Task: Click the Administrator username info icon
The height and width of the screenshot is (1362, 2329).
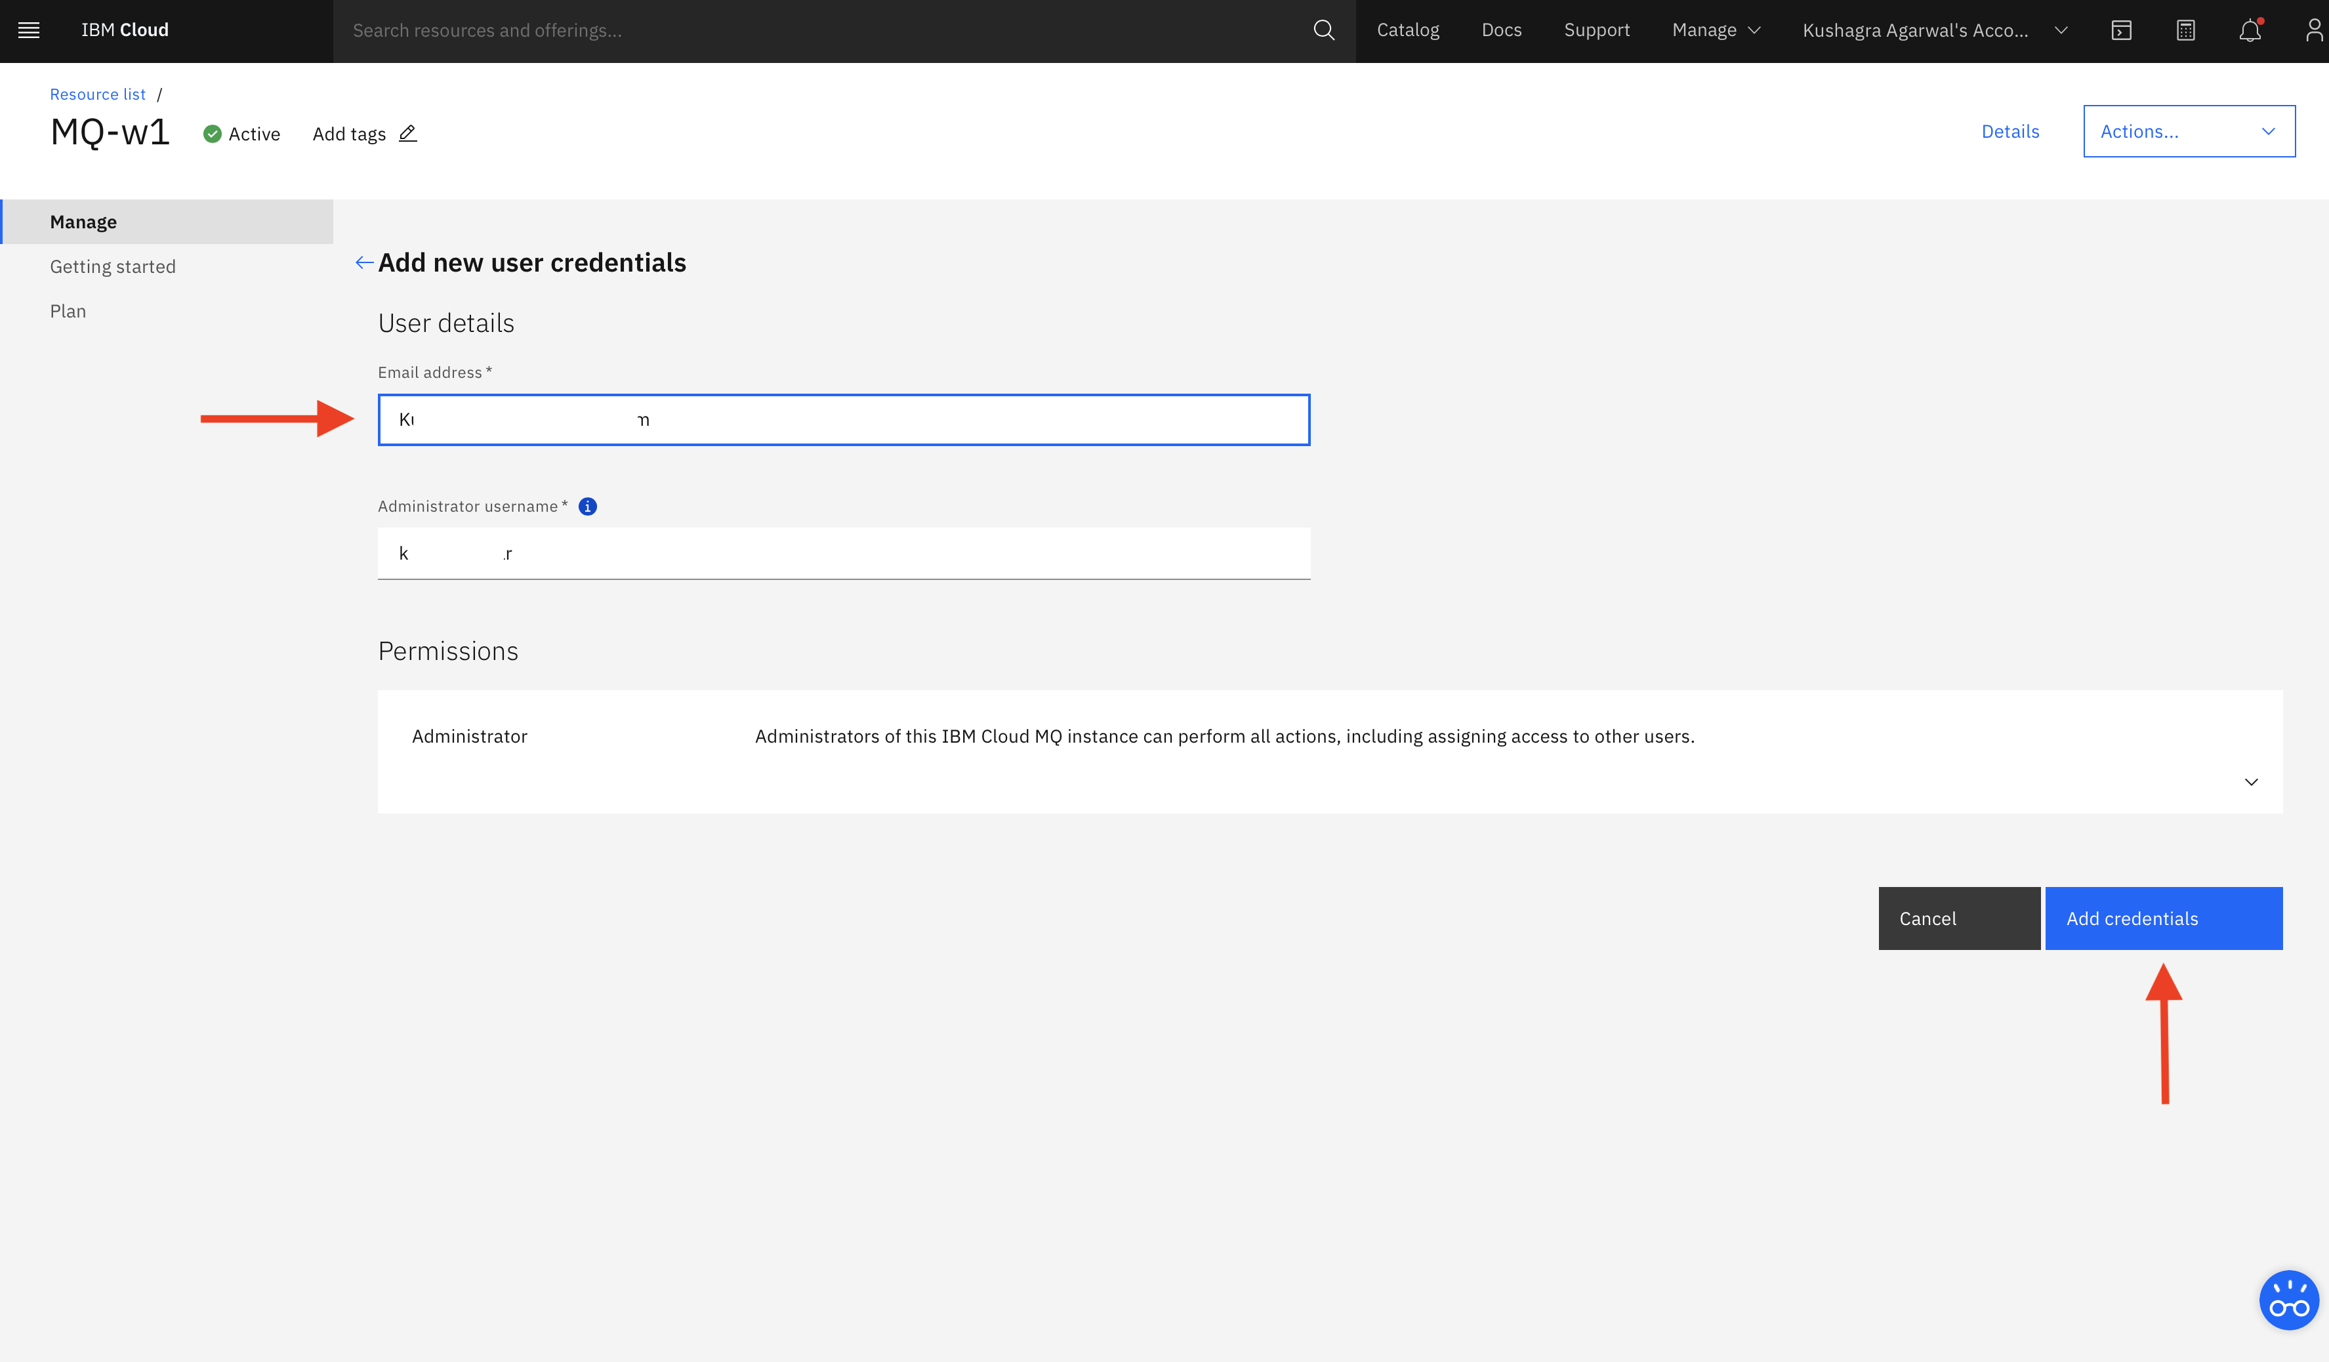Action: coord(588,506)
